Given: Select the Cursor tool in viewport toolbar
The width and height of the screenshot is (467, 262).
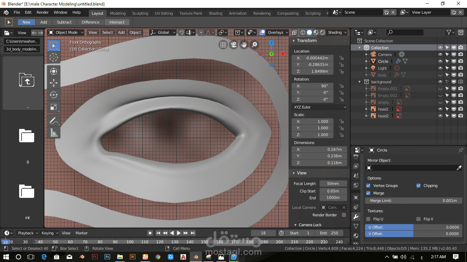Looking at the screenshot, I should (54, 57).
